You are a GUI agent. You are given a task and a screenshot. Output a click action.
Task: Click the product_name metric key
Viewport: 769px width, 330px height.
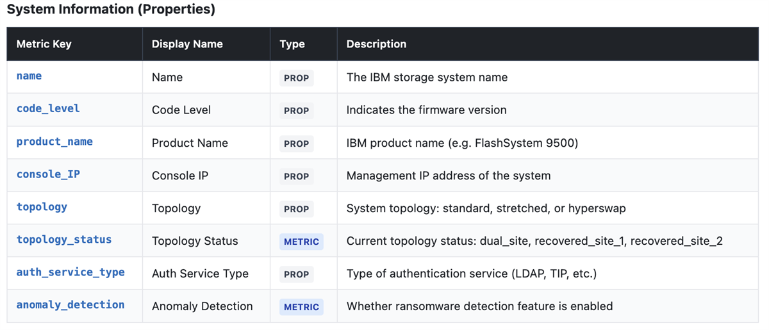pos(54,142)
